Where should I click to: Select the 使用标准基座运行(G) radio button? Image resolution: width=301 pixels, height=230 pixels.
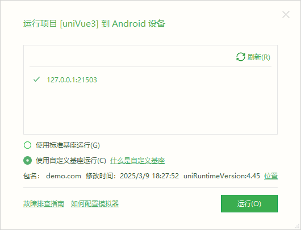pos(27,145)
